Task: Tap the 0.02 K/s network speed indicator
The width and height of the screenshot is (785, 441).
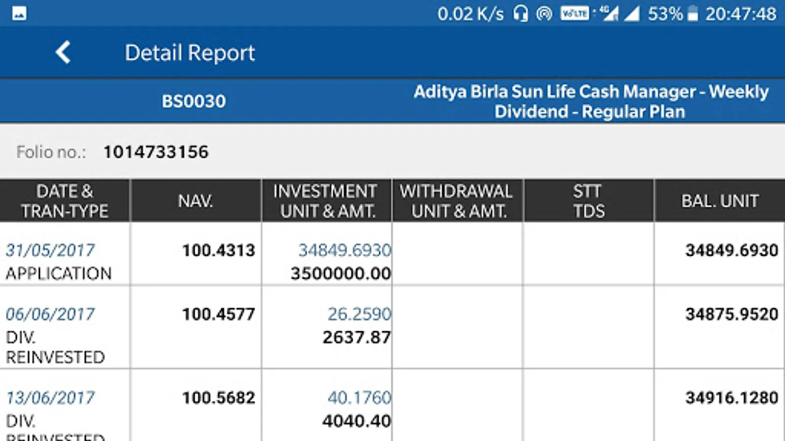Action: [x=471, y=14]
